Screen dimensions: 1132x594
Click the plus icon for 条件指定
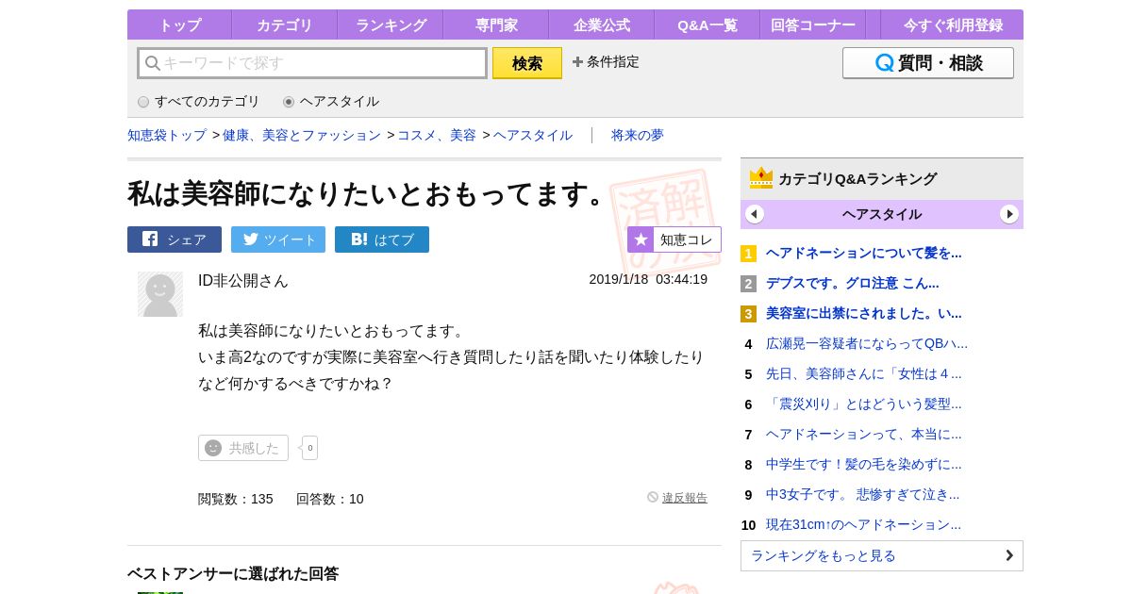[x=577, y=62]
